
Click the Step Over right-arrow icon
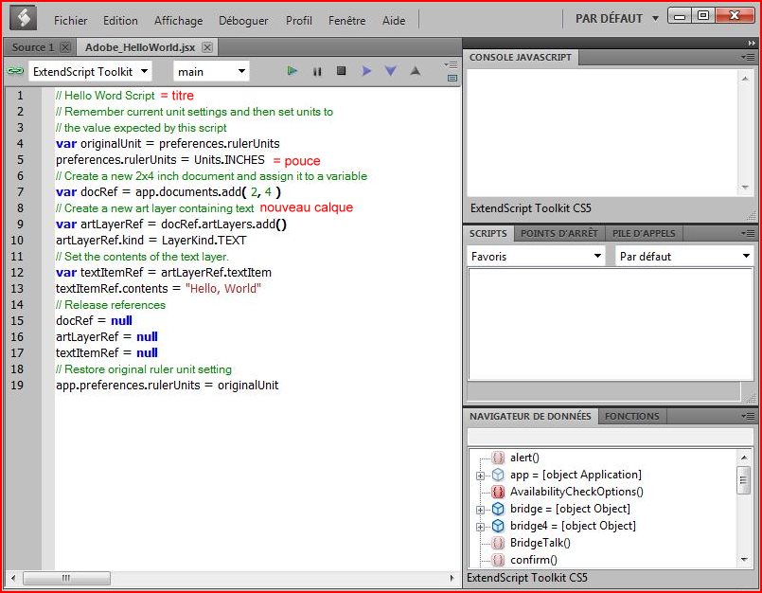click(x=366, y=71)
